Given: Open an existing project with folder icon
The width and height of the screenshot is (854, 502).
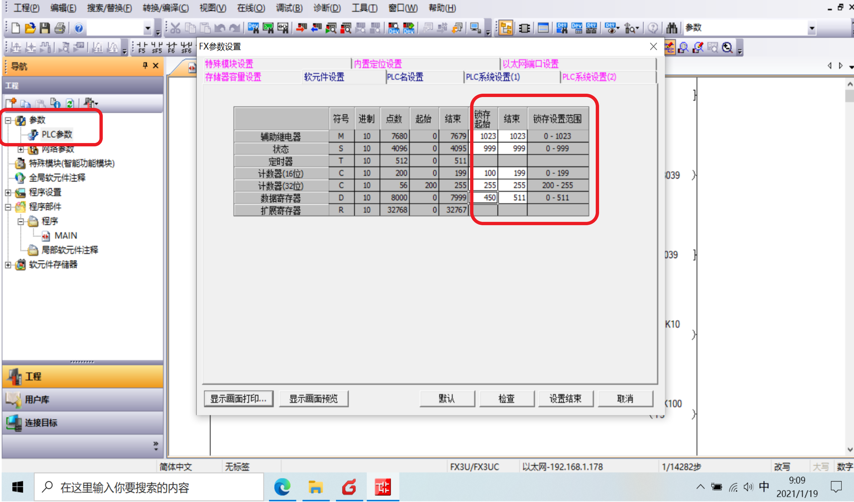Looking at the screenshot, I should [30, 28].
